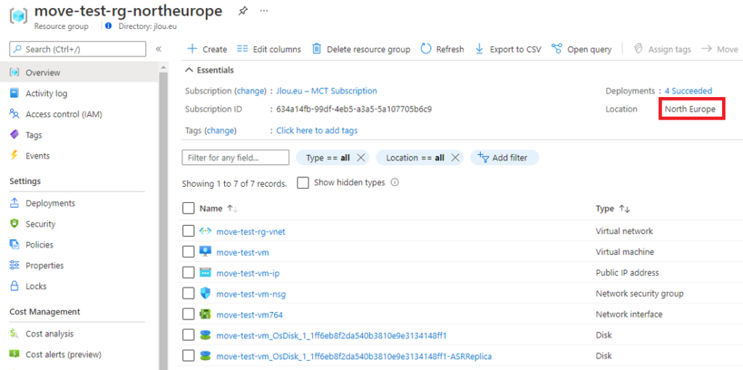Click the Locks padlock icon
This screenshot has width=743, height=370.
15,286
